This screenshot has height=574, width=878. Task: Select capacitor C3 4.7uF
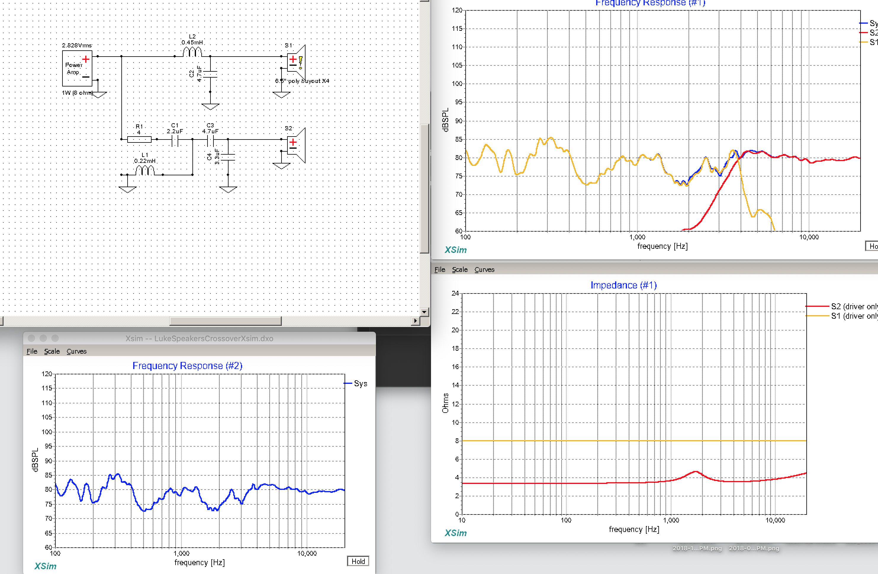(x=210, y=140)
